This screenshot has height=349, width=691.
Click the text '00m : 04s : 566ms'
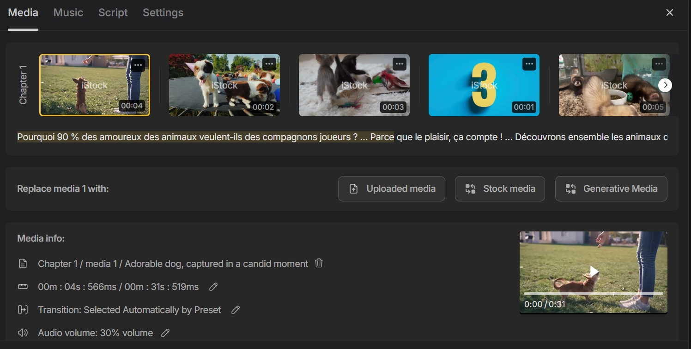click(x=77, y=287)
